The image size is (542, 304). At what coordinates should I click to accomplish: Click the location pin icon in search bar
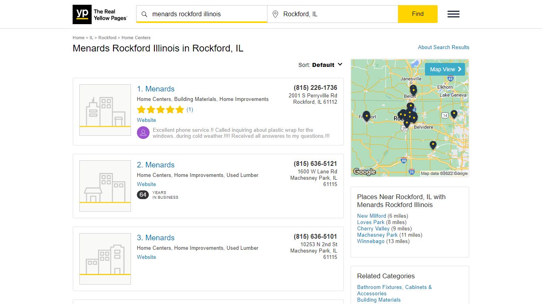[275, 14]
